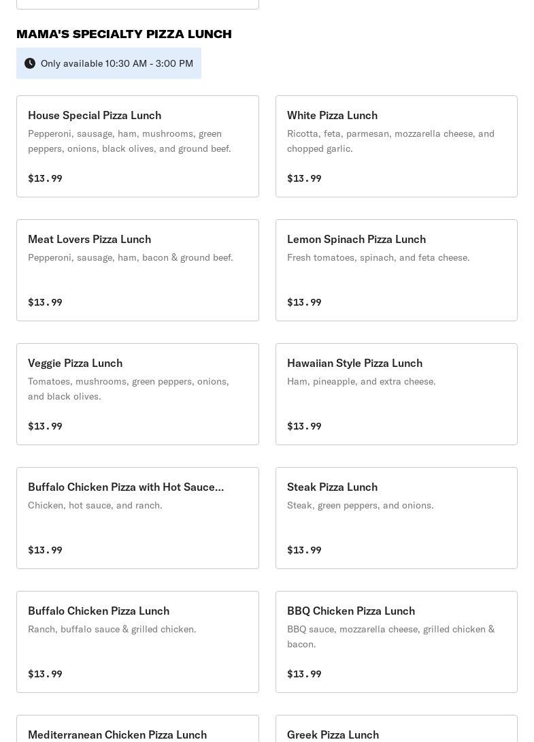Select the Veggie Pizza Lunch item
This screenshot has height=742, width=534.
(x=137, y=394)
